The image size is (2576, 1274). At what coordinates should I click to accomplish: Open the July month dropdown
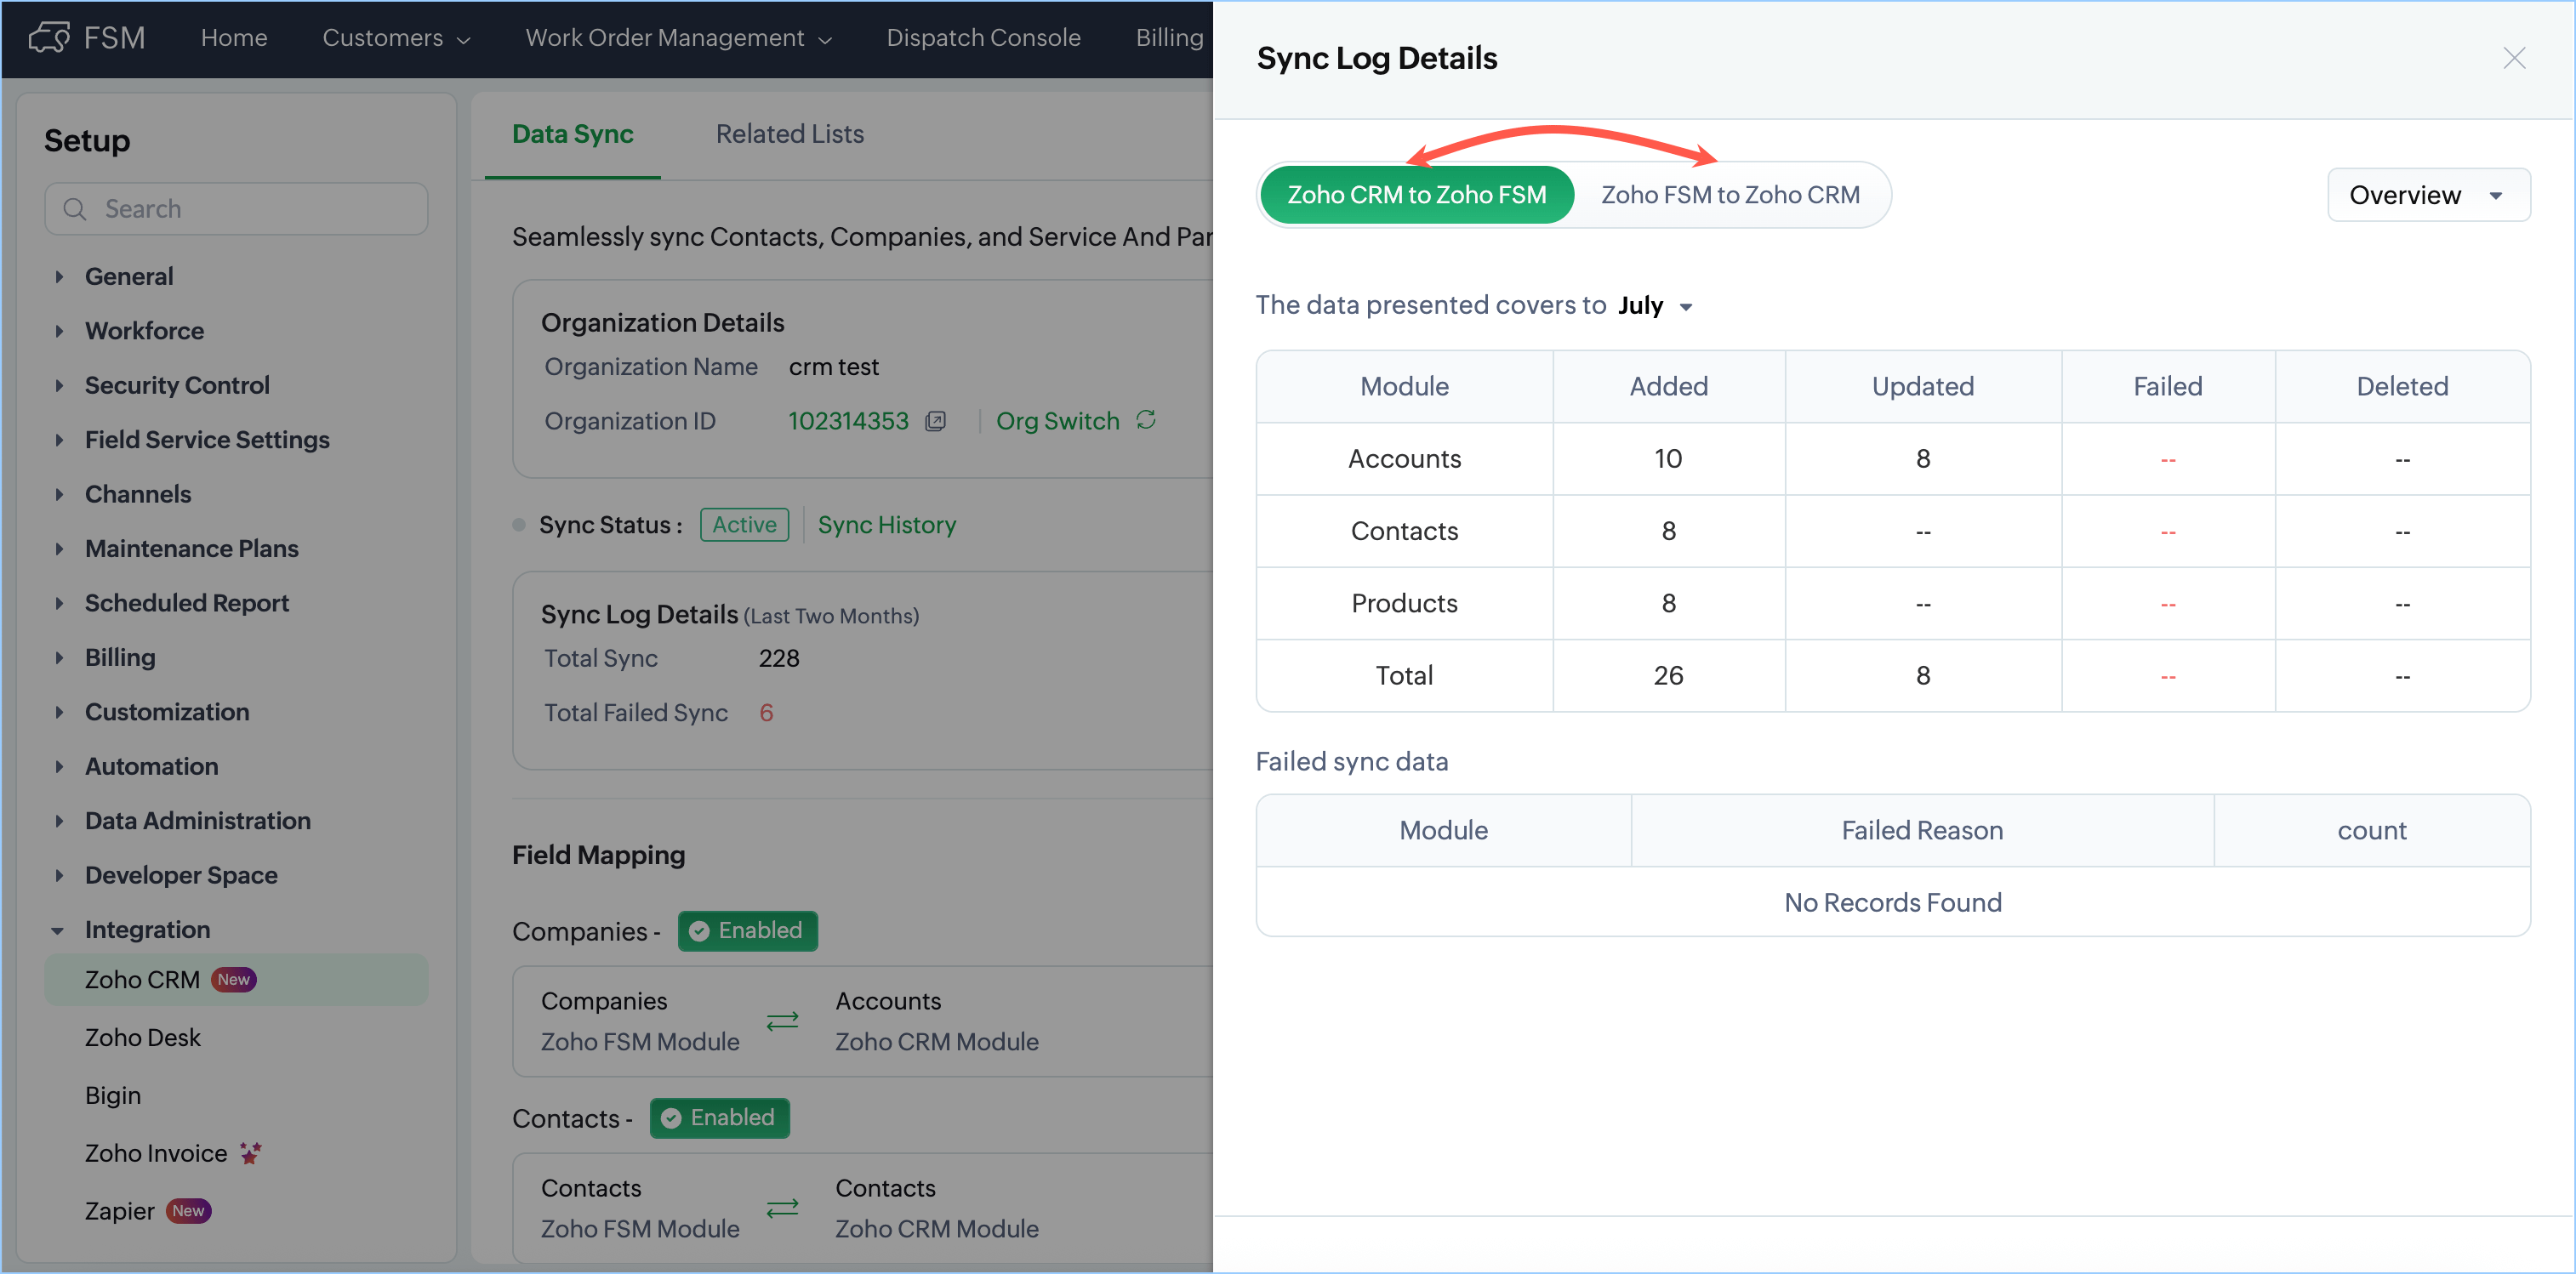(1655, 306)
